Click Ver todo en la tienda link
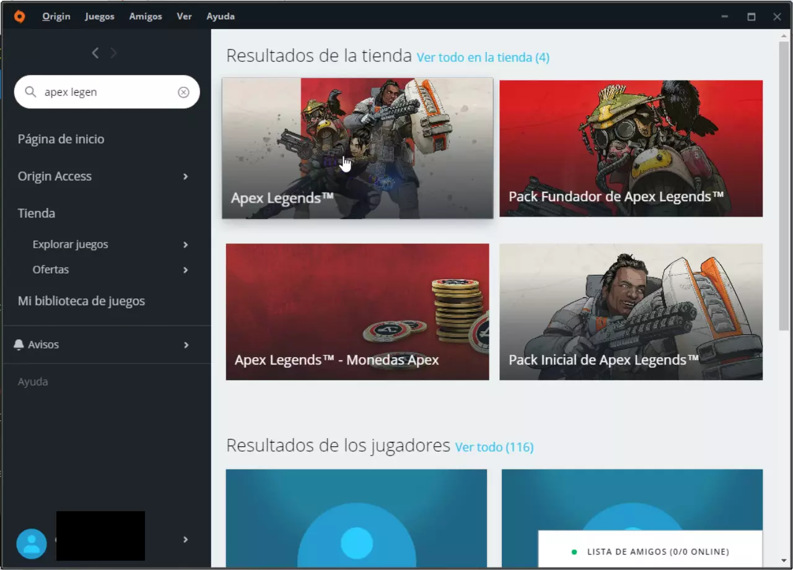Image resolution: width=793 pixels, height=570 pixels. [x=483, y=58]
